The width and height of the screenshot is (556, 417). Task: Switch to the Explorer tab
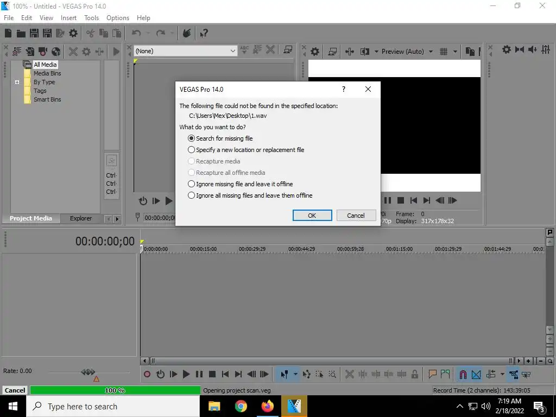pyautogui.click(x=81, y=218)
